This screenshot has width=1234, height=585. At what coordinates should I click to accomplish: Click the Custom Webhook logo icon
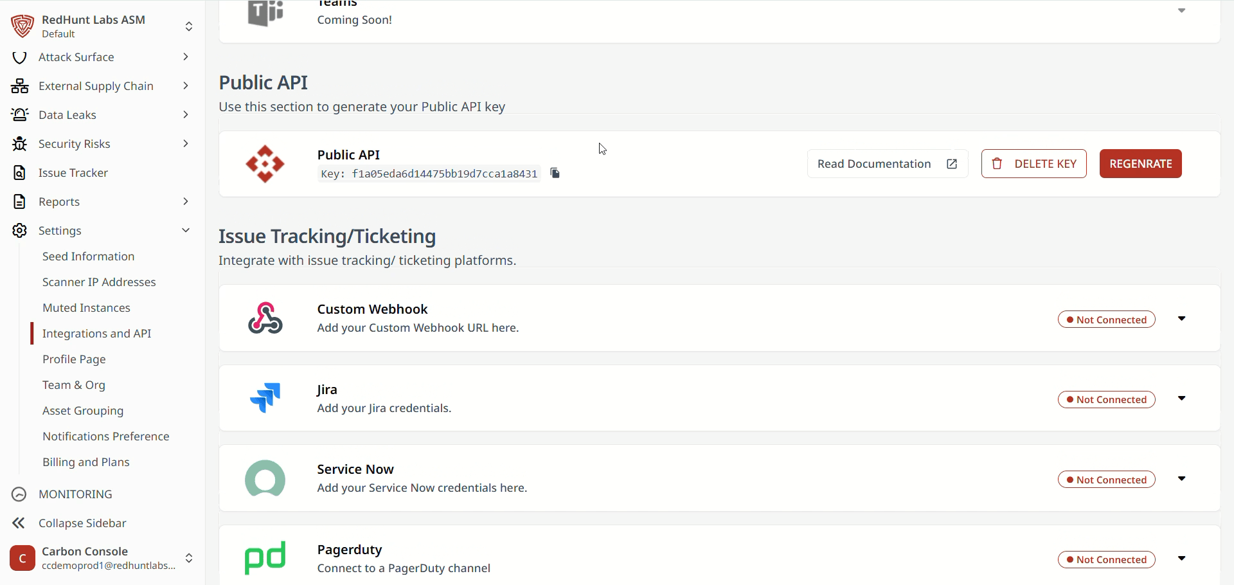pyautogui.click(x=265, y=318)
